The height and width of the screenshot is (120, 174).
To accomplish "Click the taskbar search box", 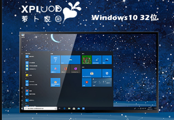I will 40,108.
